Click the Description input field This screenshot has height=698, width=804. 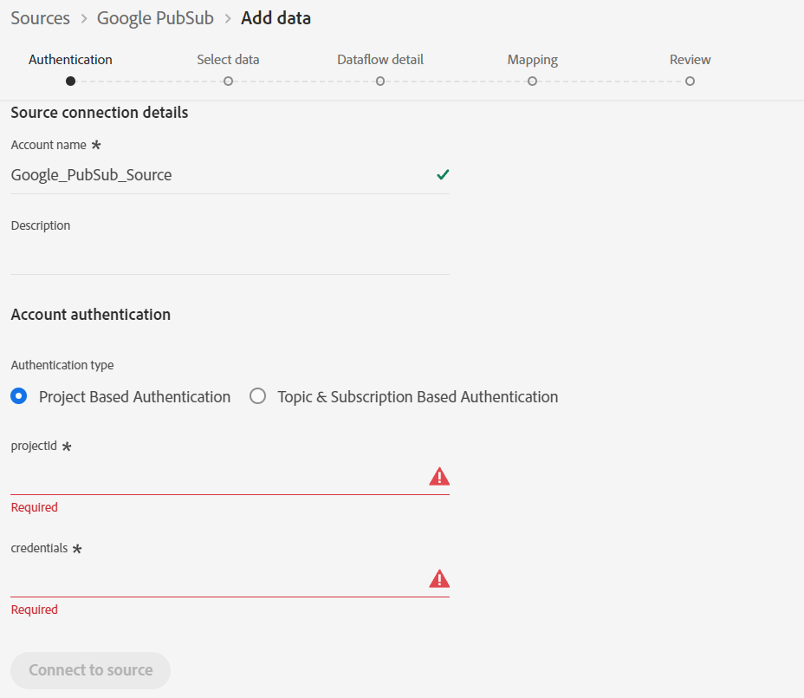pyautogui.click(x=230, y=256)
